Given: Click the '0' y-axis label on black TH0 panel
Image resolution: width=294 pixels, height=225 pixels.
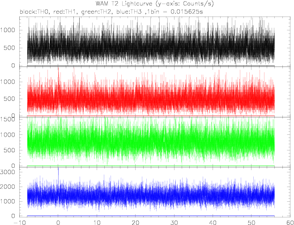Looking at the screenshot, I should tap(13, 66).
